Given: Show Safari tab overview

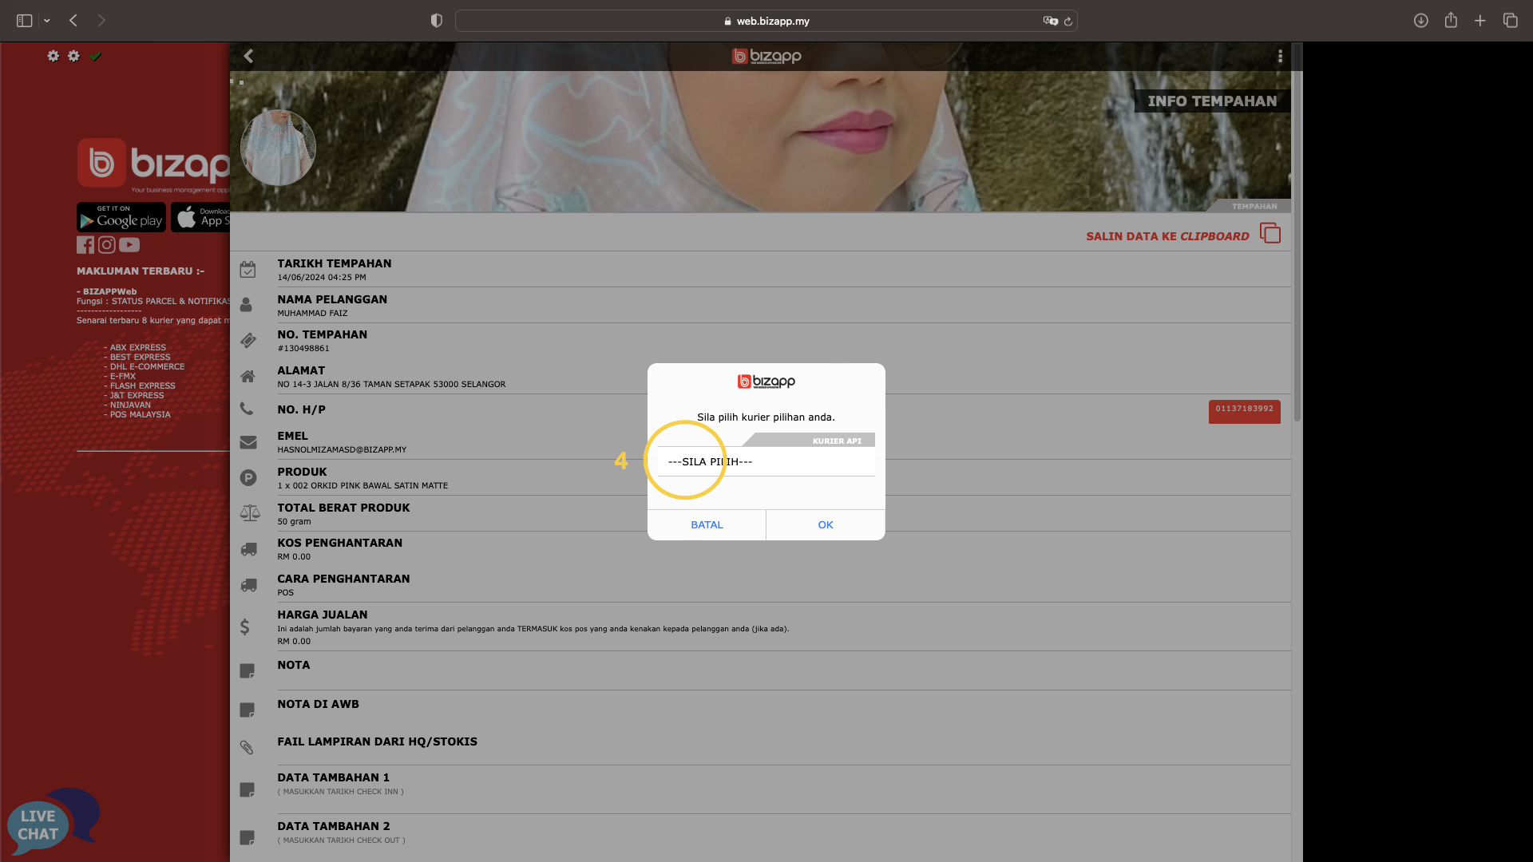Looking at the screenshot, I should click(x=1511, y=21).
